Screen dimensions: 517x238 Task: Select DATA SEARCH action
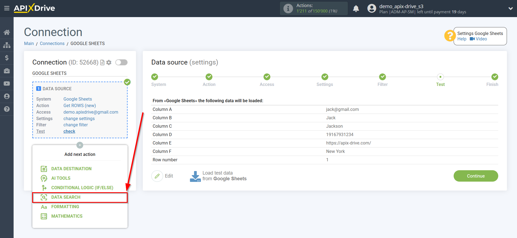point(66,197)
